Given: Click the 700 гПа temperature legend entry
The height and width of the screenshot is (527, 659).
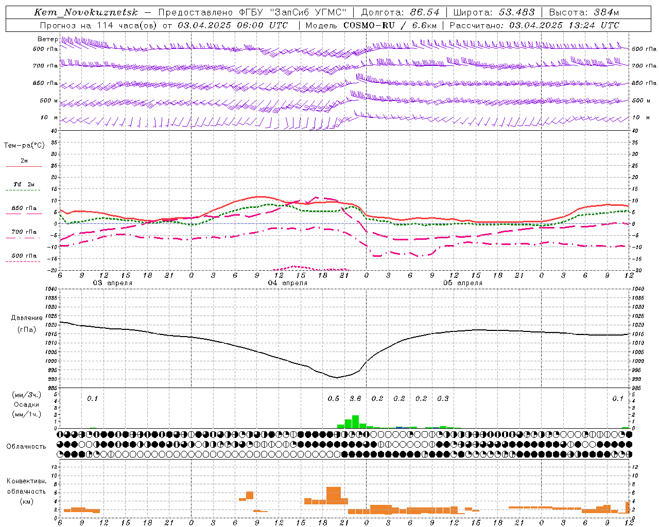Looking at the screenshot, I should pos(24,232).
